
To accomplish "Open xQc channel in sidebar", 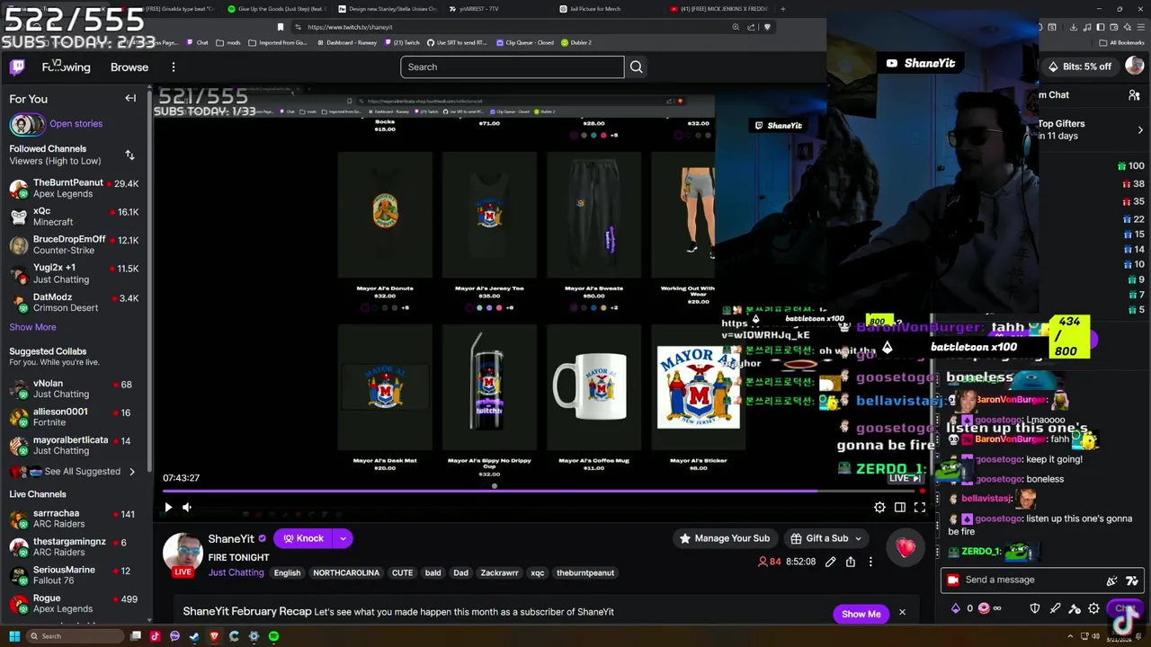I will pos(75,217).
